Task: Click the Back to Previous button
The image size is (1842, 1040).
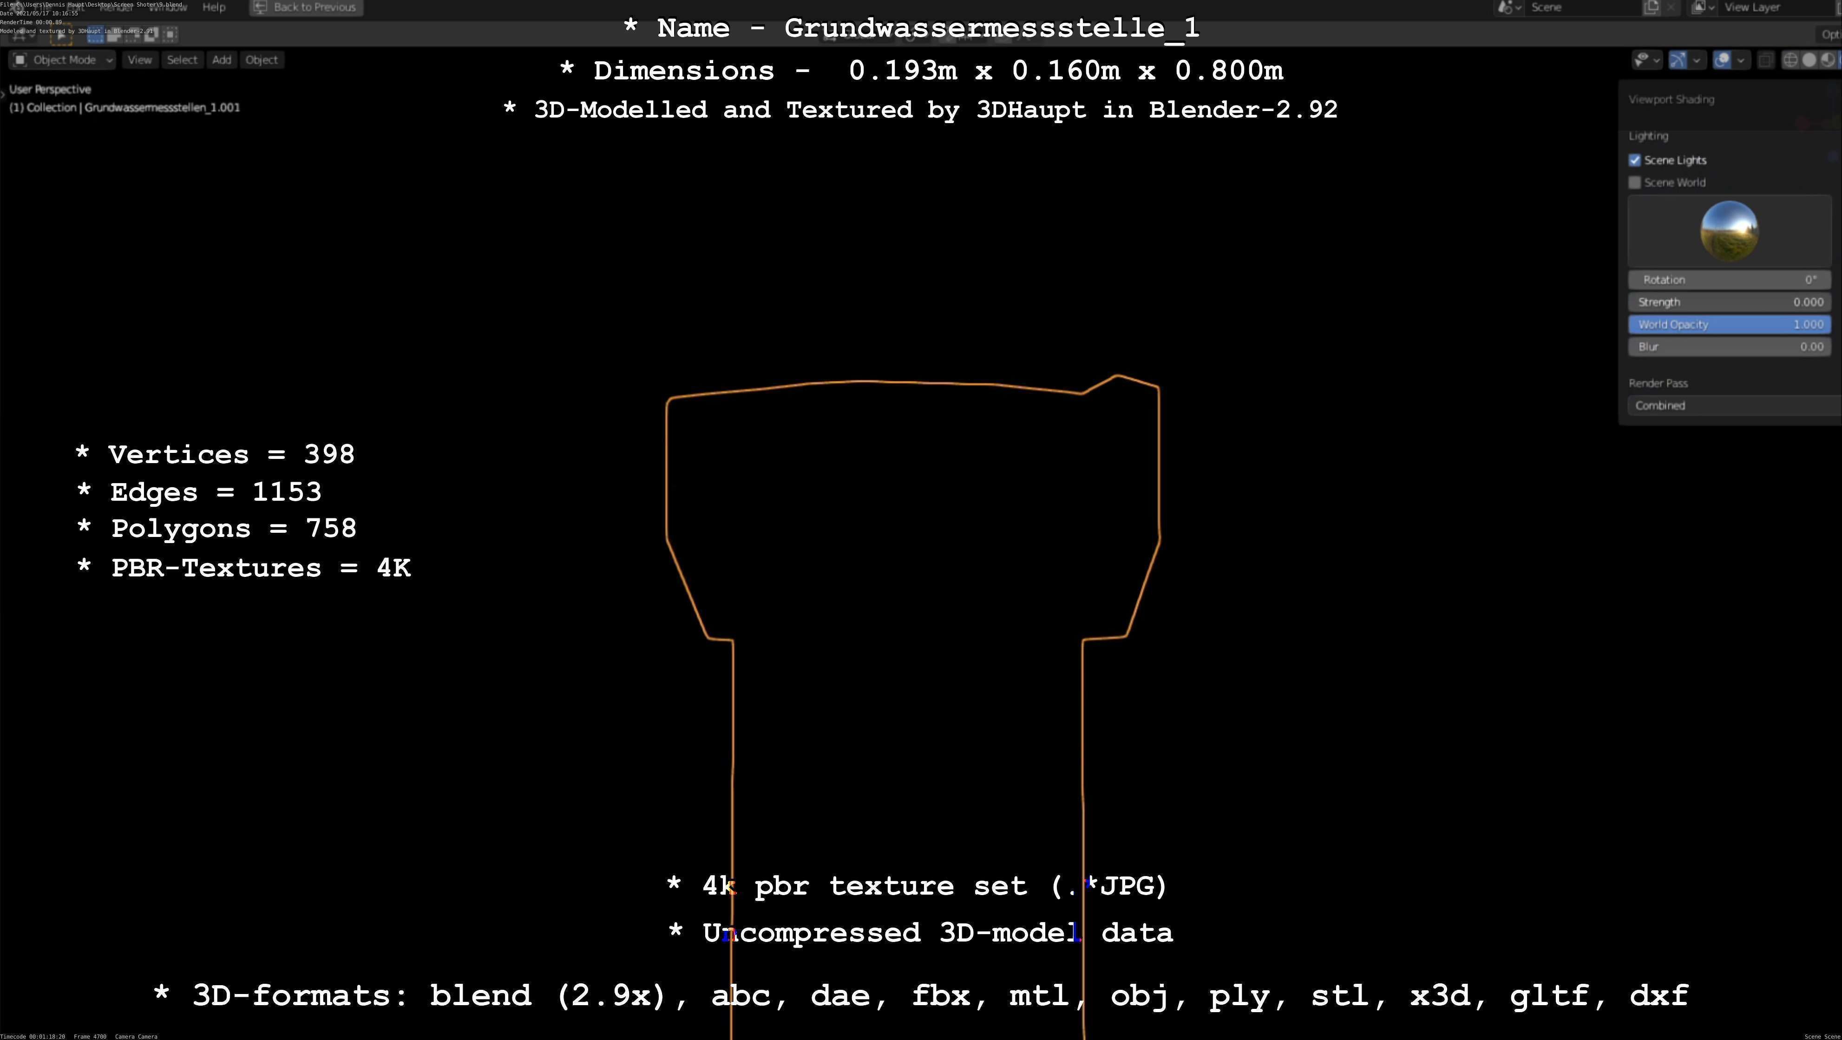Action: (x=306, y=7)
